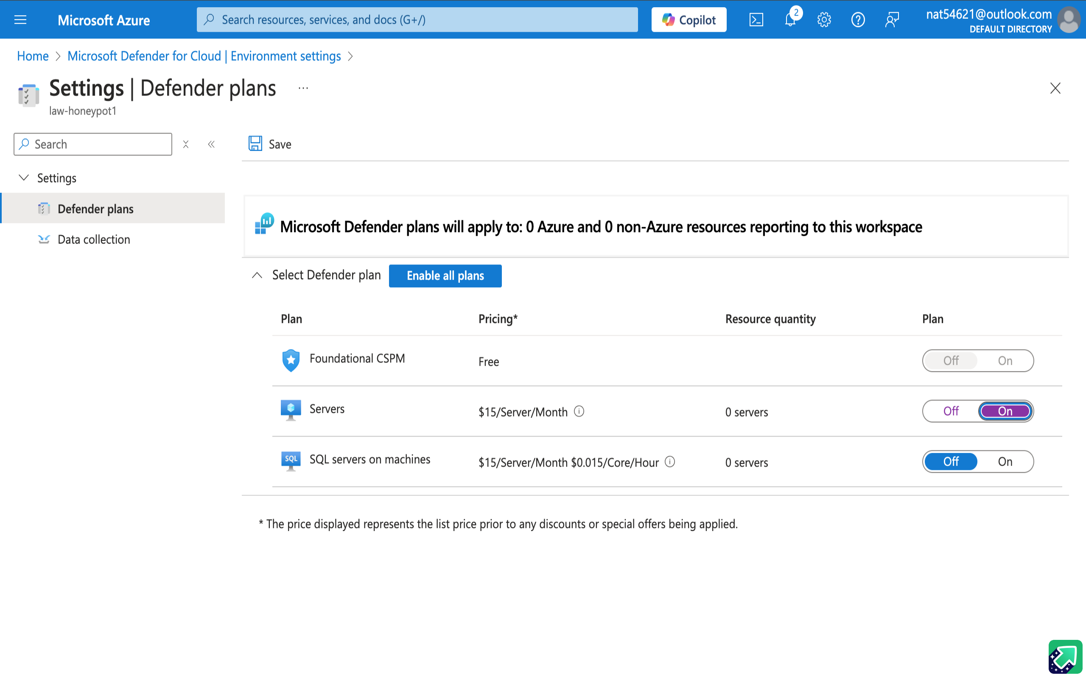This screenshot has height=678, width=1086.
Task: Switch Foundational CSPM toggle to On
Action: 1005,361
